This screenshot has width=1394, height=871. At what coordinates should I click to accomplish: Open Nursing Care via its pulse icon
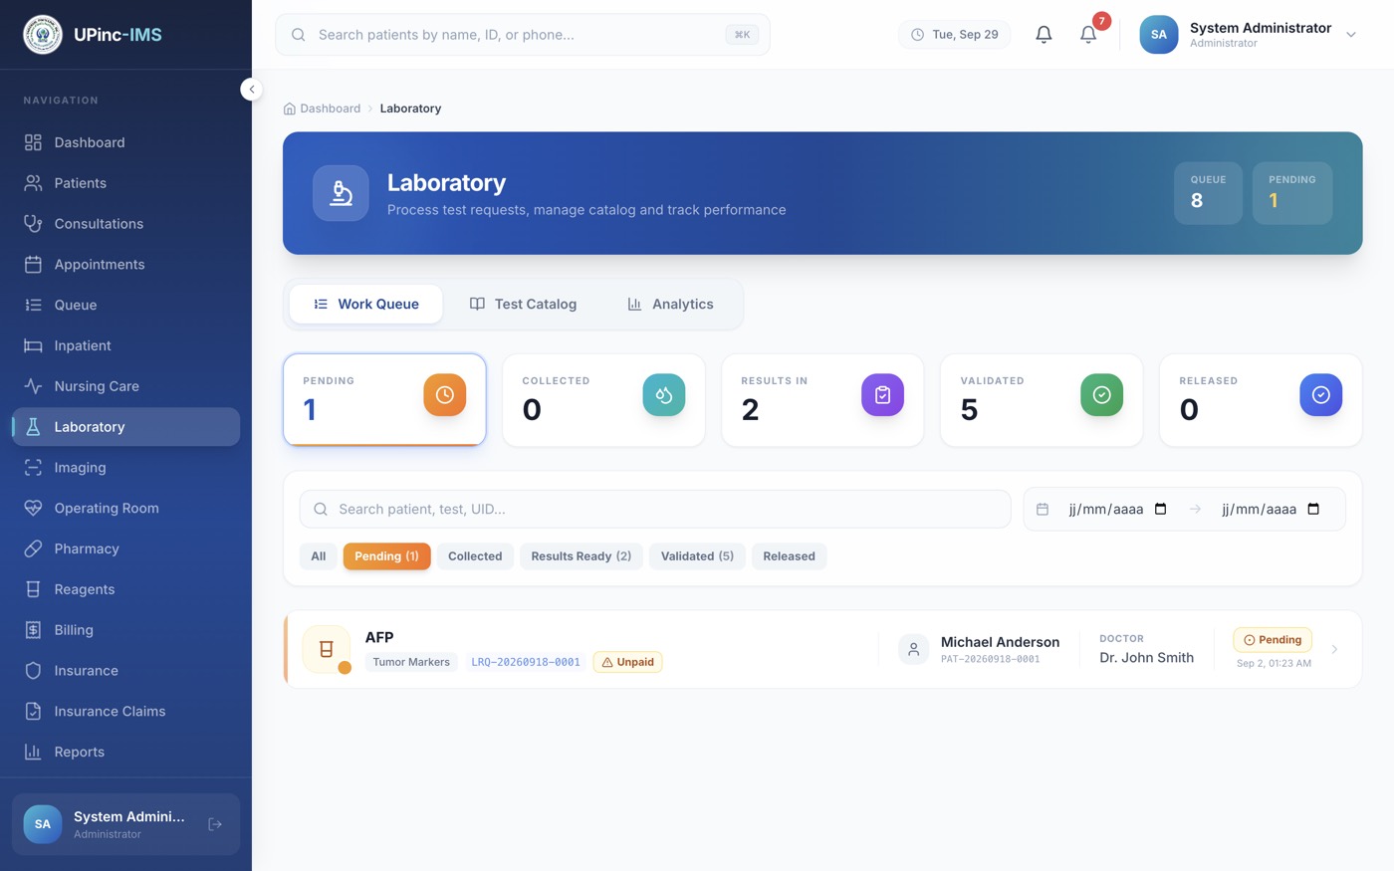click(x=33, y=386)
